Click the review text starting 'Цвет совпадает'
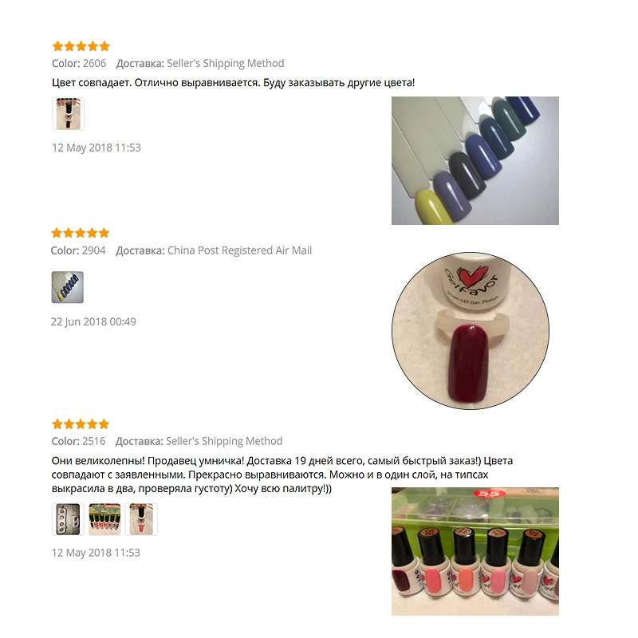This screenshot has width=638, height=638. click(234, 83)
